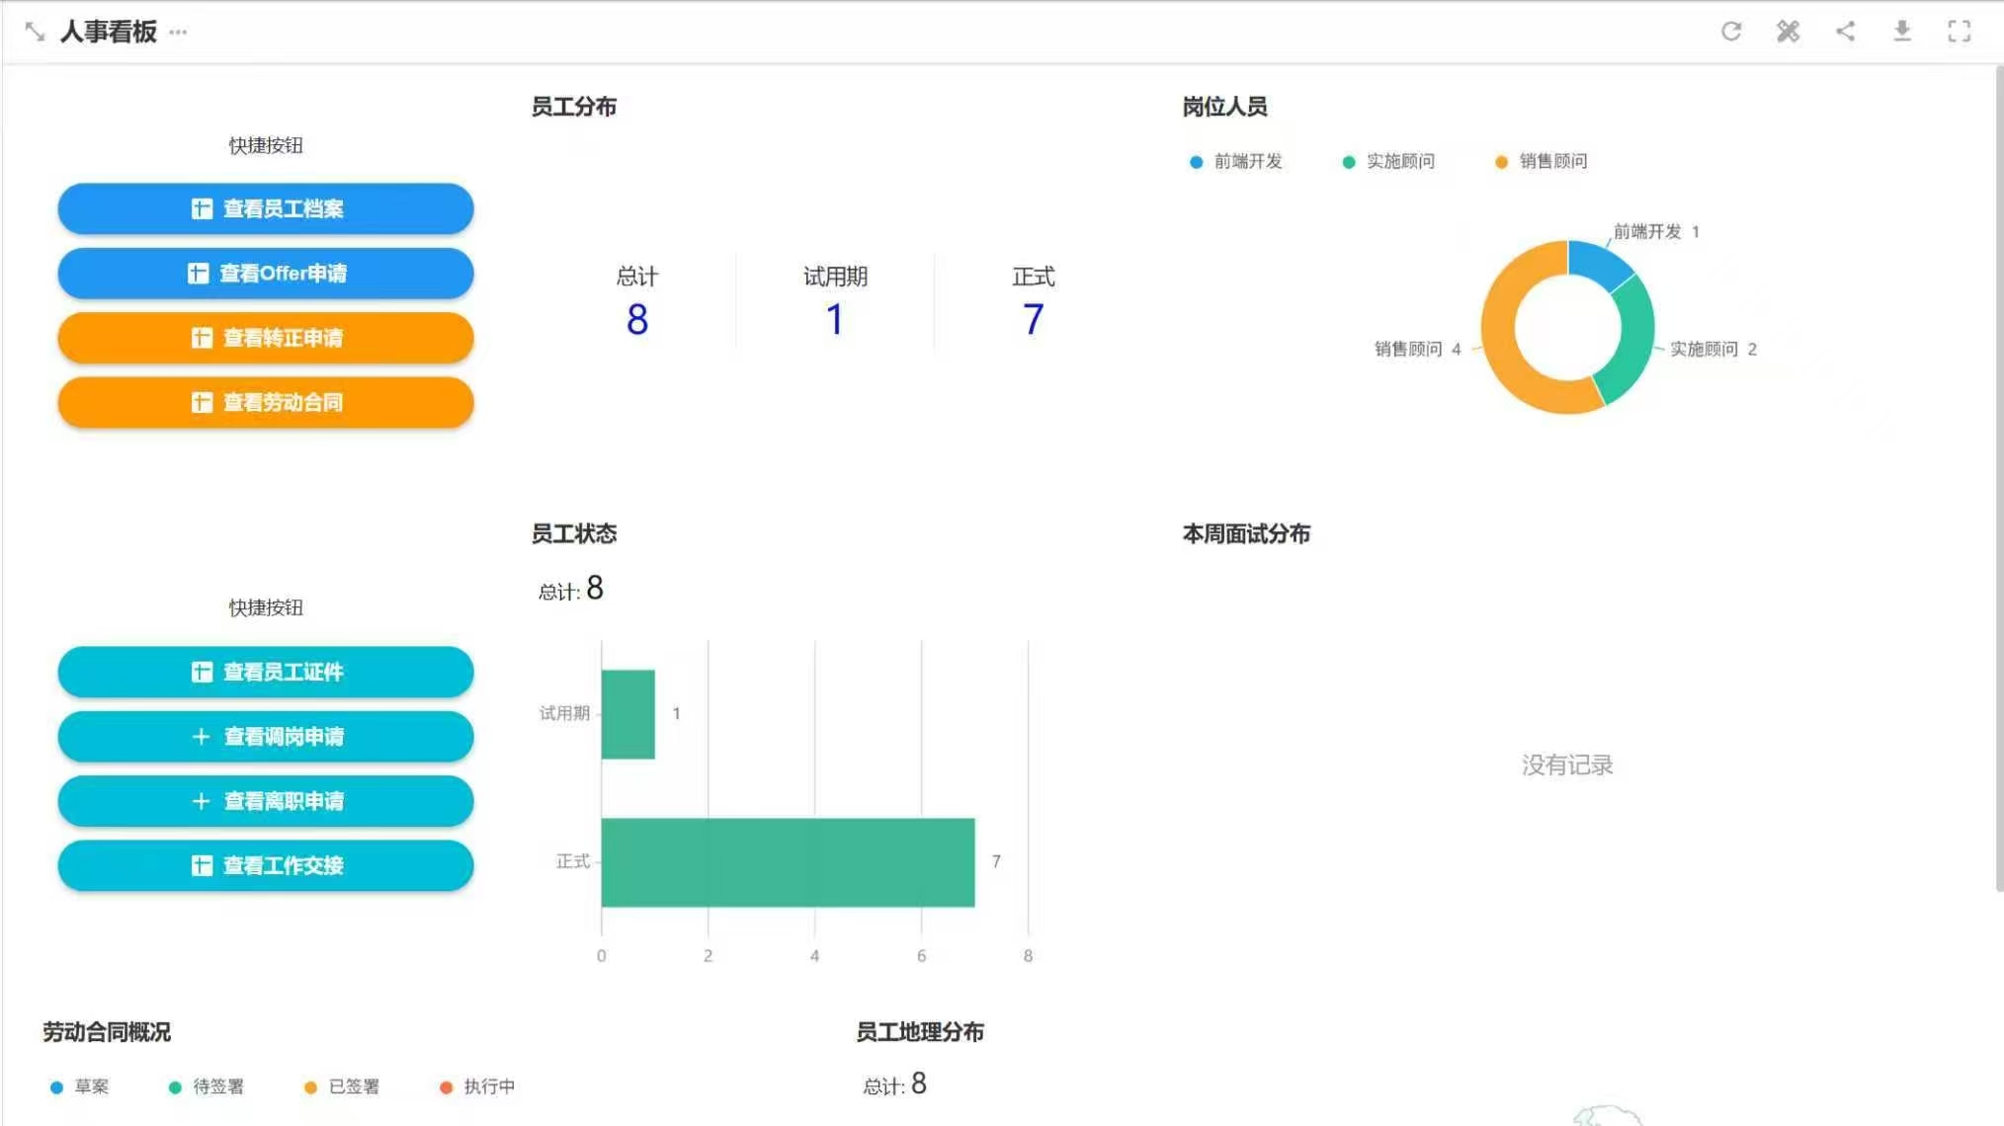2004x1126 pixels.
Task: Click the download icon in header
Action: click(1901, 32)
